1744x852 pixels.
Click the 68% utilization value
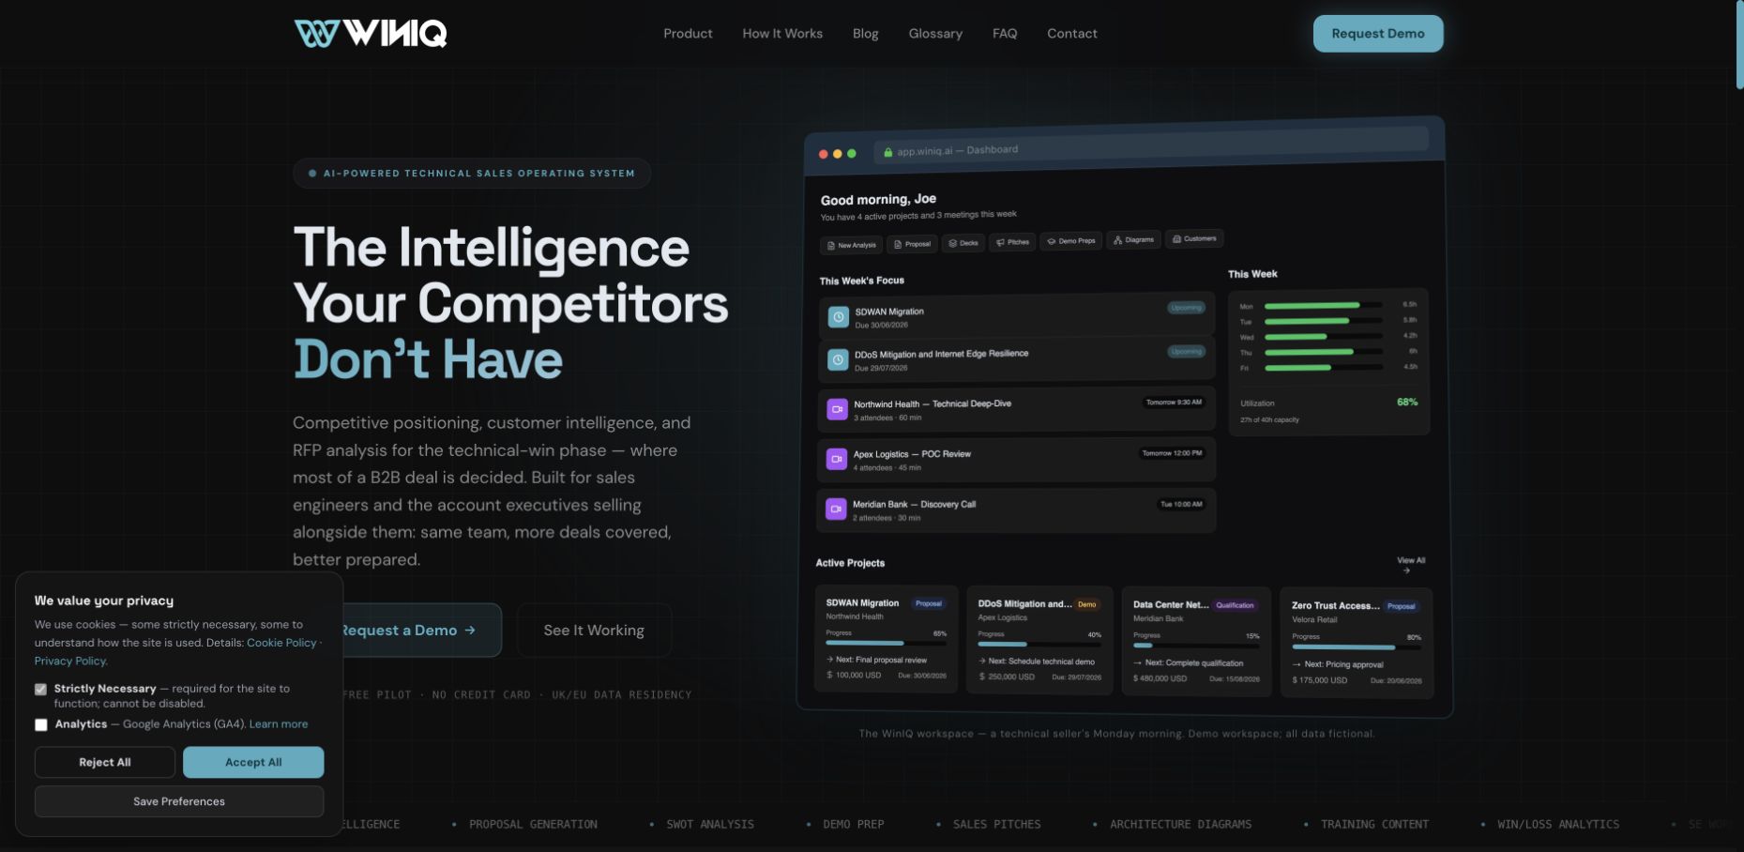point(1407,402)
